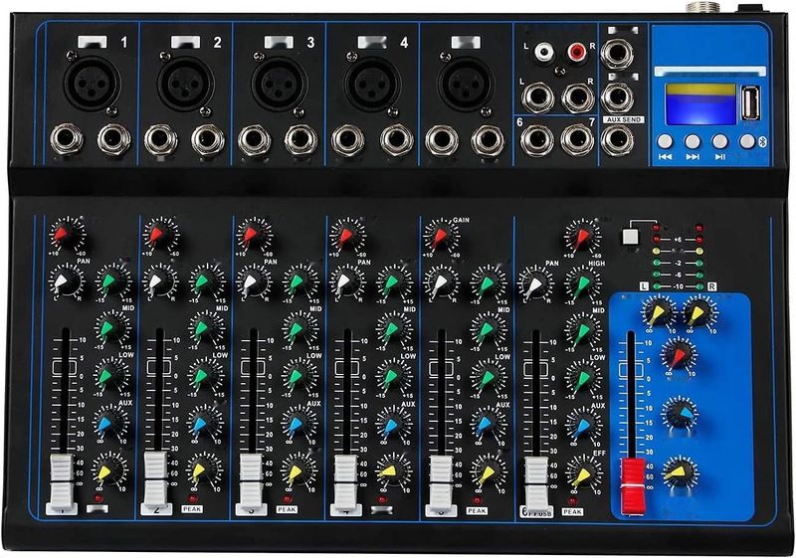Image resolution: width=796 pixels, height=558 pixels.
Task: Click the white RCA left input jack
Action: pos(543,50)
